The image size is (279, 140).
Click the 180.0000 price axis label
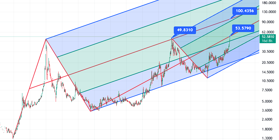tap(269, 3)
